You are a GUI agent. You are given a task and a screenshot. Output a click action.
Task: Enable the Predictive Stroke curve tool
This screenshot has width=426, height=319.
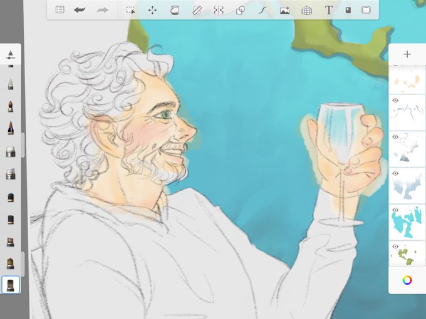pyautogui.click(x=262, y=10)
